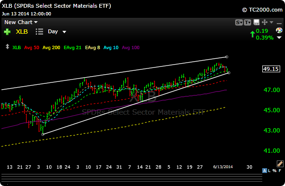Click the 43.00 price axis label
The height and width of the screenshot is (186, 285).
click(272, 131)
